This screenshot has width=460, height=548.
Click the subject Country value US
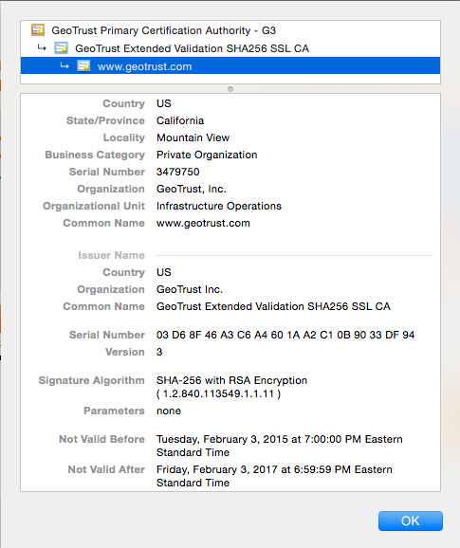(163, 103)
